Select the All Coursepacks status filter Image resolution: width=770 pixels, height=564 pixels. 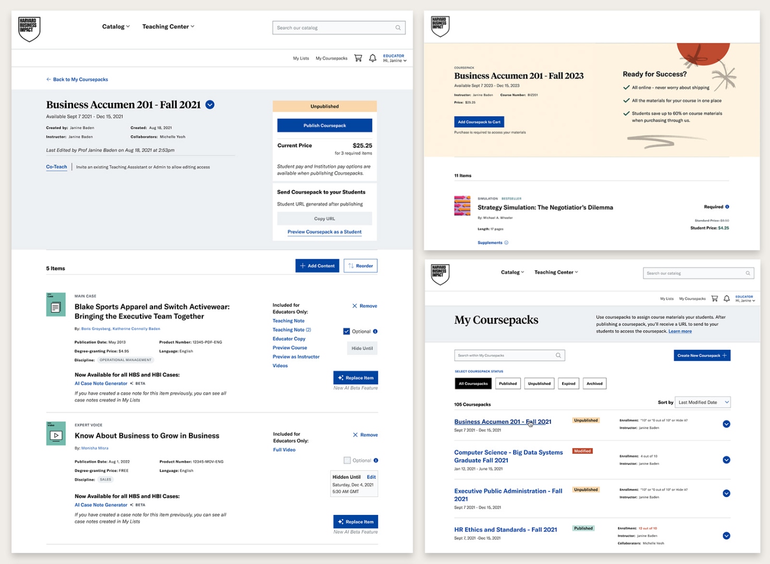tap(473, 384)
